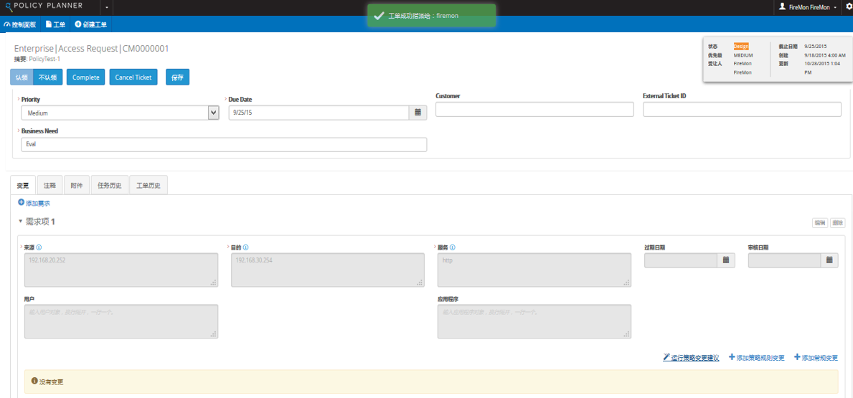Click the info icon next to 来源
The height and width of the screenshot is (398, 853).
[39, 247]
